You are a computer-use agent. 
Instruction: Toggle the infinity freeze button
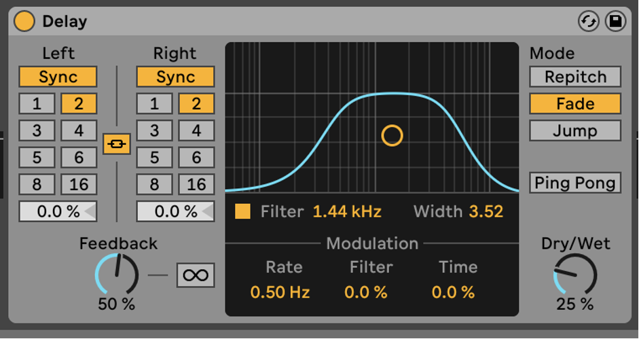coord(196,275)
